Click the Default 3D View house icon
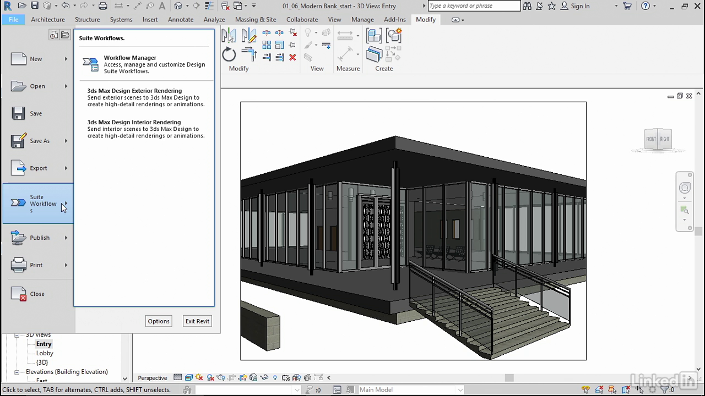This screenshot has height=396, width=705. tap(178, 6)
